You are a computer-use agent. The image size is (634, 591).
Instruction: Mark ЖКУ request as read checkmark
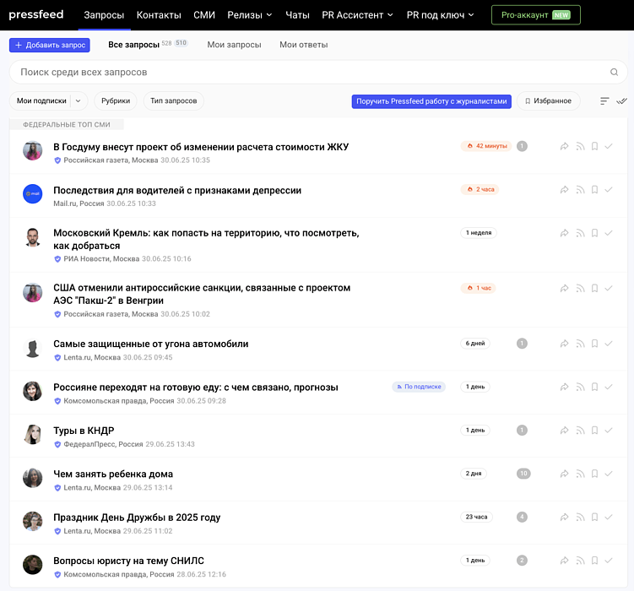[609, 146]
